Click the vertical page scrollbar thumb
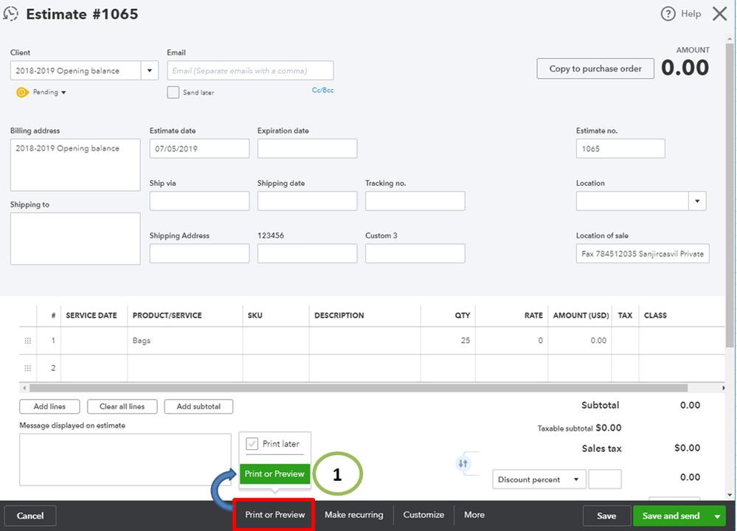This screenshot has height=531, width=737. [x=730, y=195]
